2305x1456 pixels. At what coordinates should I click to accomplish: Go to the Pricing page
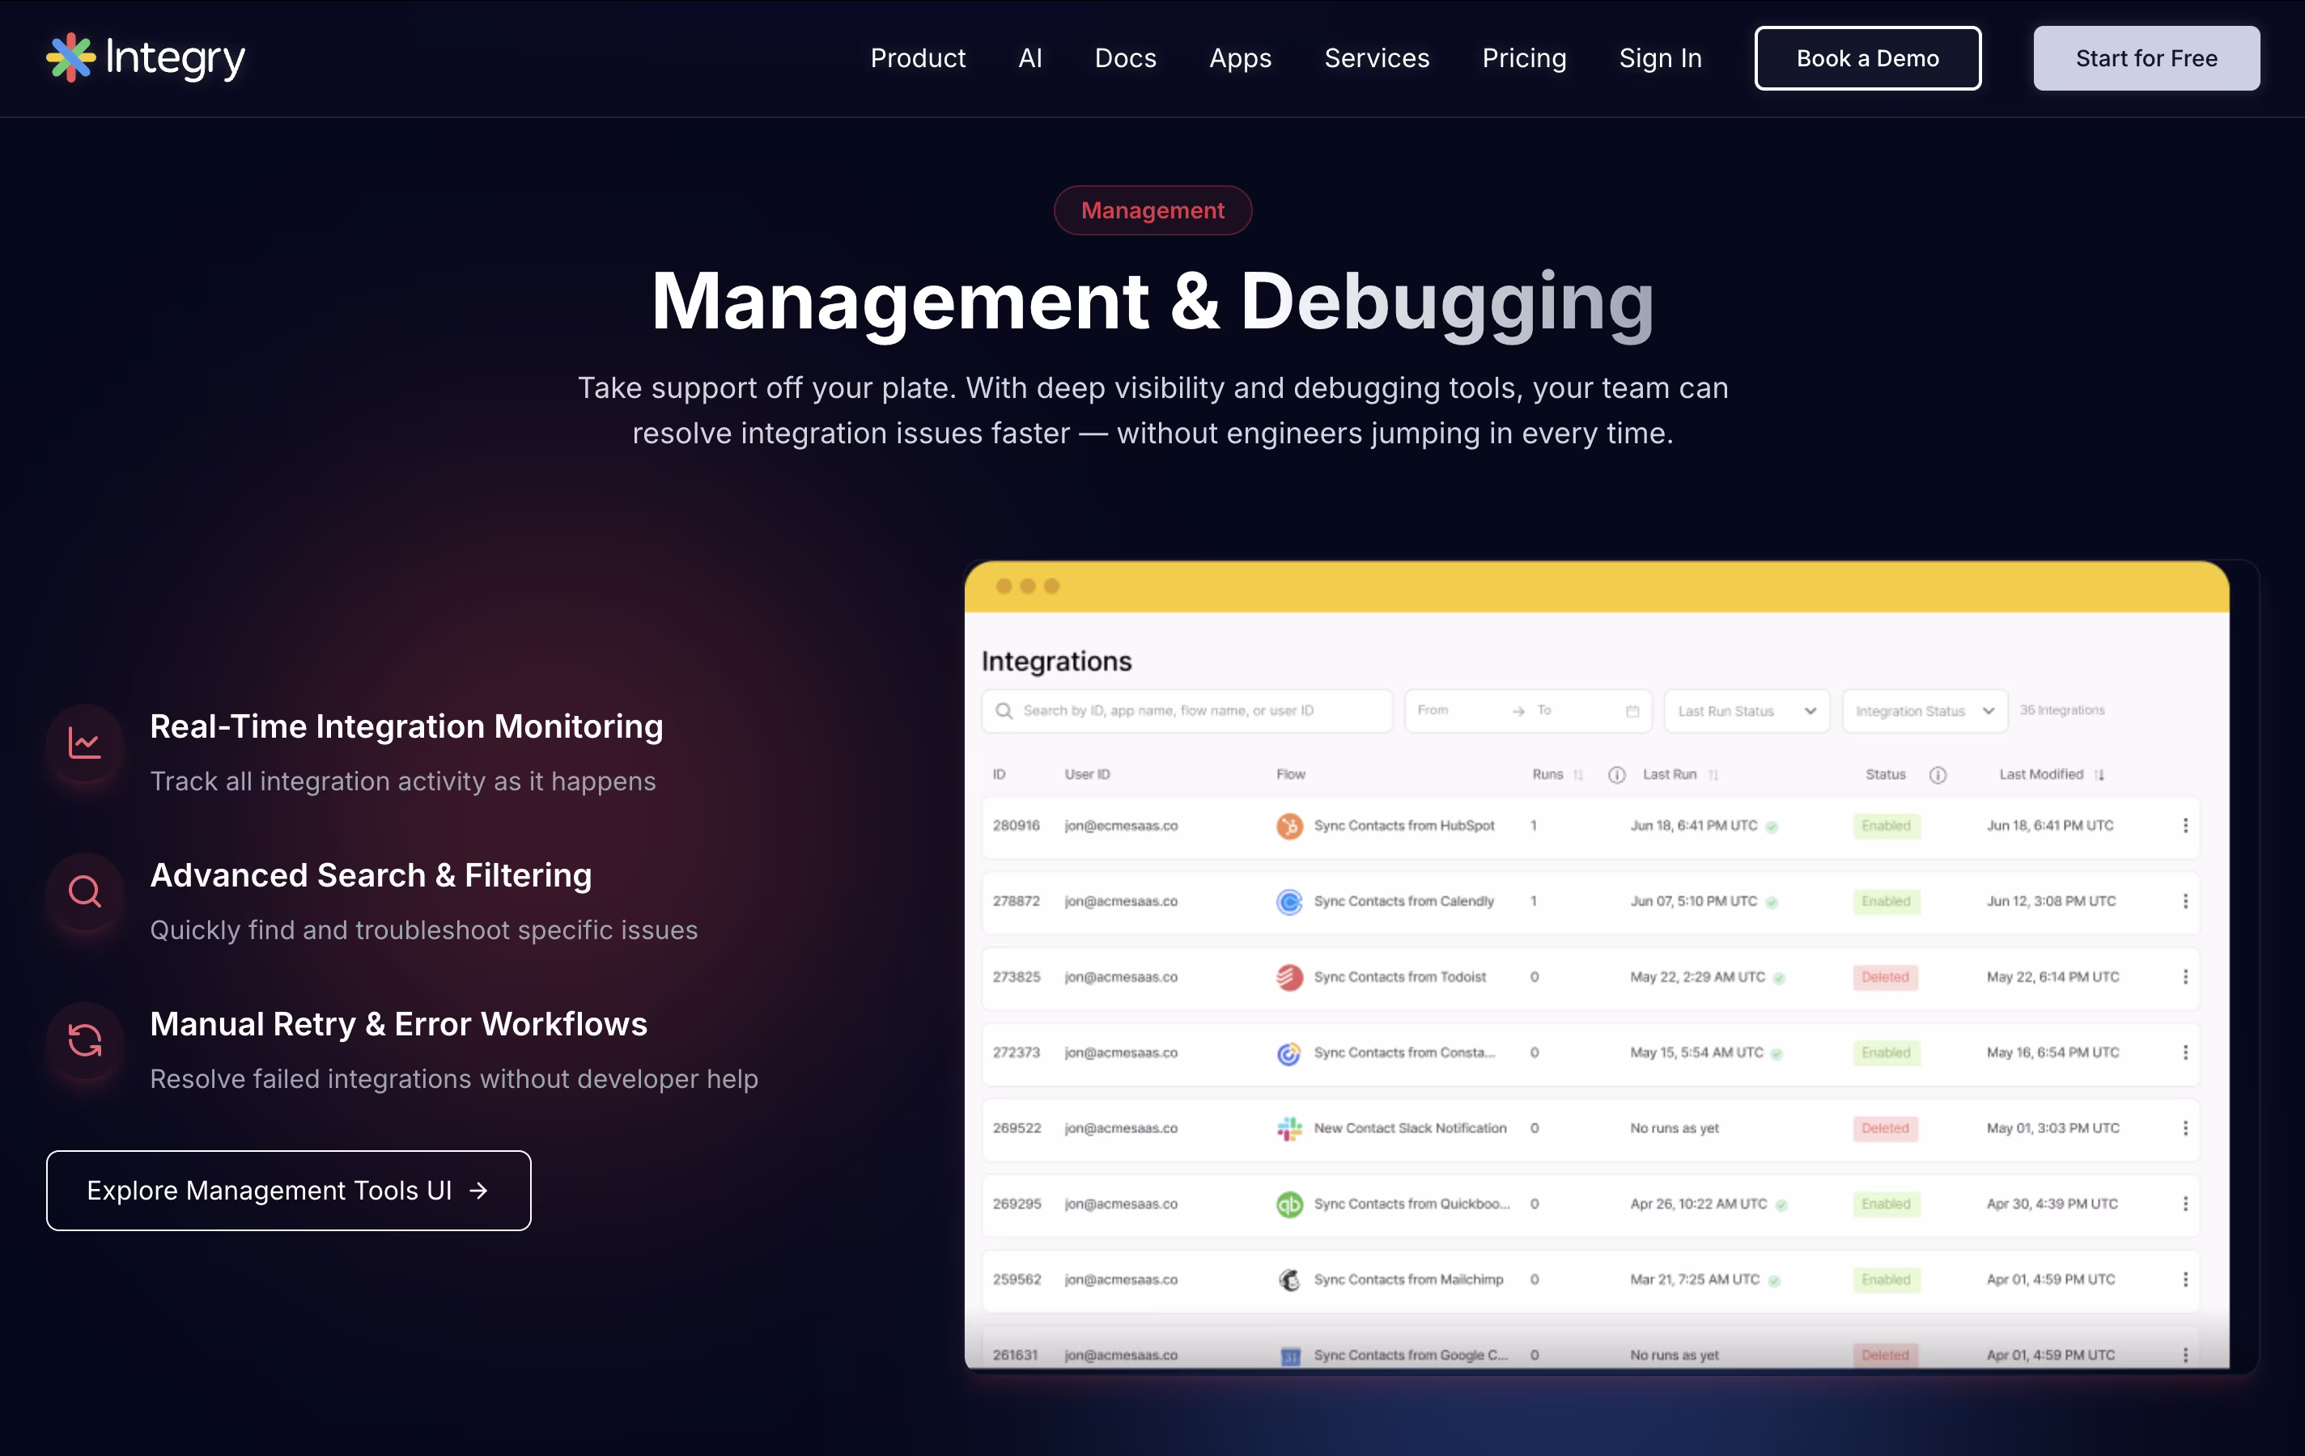(1524, 58)
